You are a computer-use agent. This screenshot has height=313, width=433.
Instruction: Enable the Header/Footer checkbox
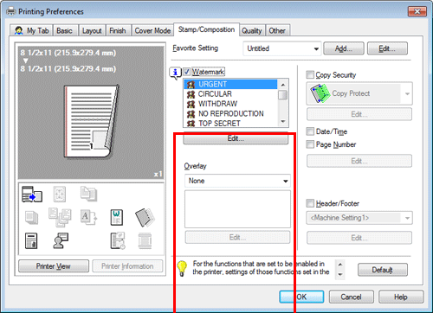(310, 203)
